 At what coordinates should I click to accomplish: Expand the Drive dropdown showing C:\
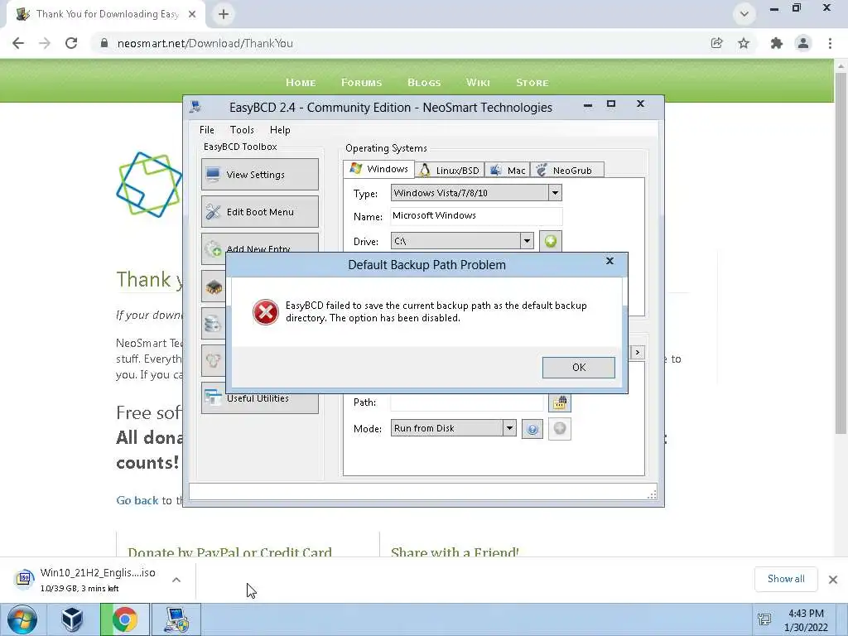click(x=527, y=241)
